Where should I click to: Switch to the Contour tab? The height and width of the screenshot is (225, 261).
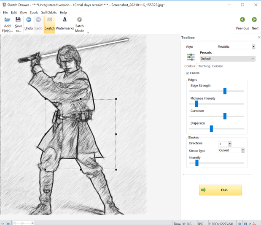(x=190, y=66)
